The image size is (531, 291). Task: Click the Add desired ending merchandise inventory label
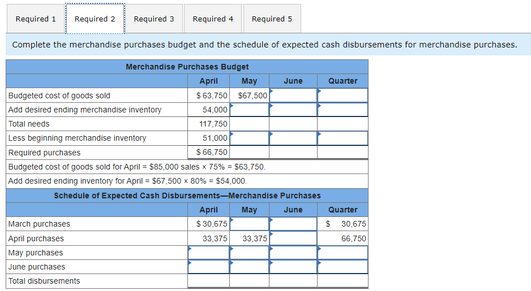click(85, 110)
